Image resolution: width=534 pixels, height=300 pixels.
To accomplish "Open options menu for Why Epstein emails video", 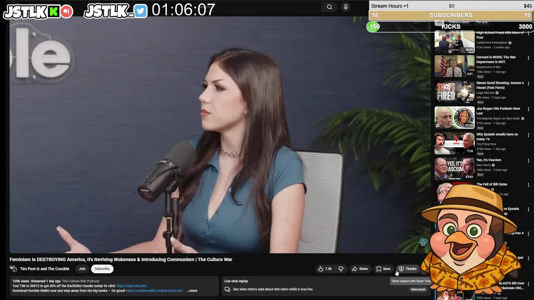I will (529, 135).
